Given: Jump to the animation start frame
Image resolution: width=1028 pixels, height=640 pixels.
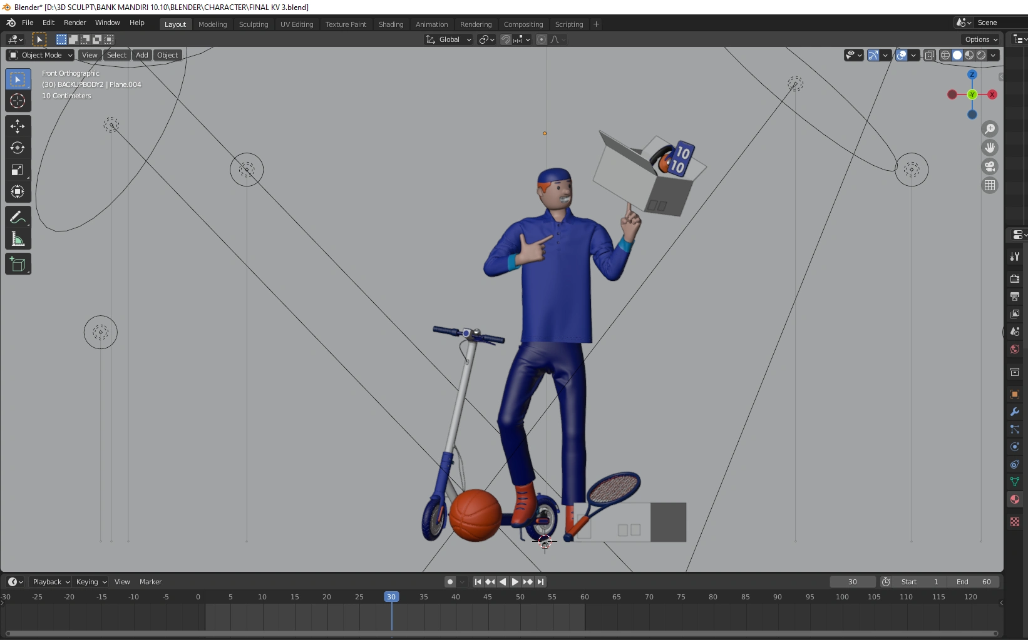Looking at the screenshot, I should 478,582.
